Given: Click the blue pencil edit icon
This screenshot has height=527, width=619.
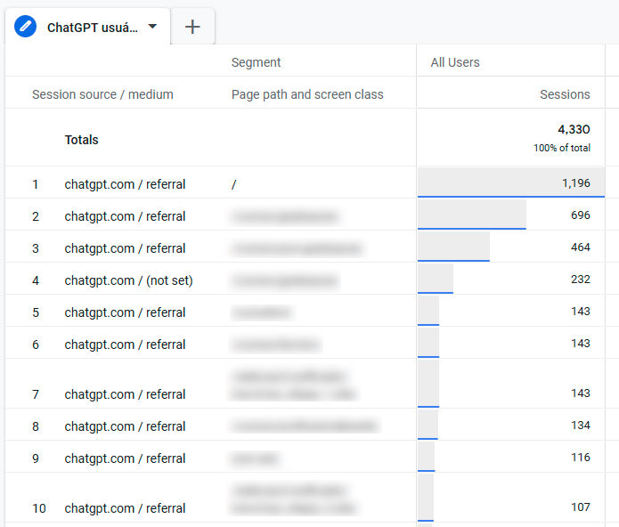Looking at the screenshot, I should (25, 27).
